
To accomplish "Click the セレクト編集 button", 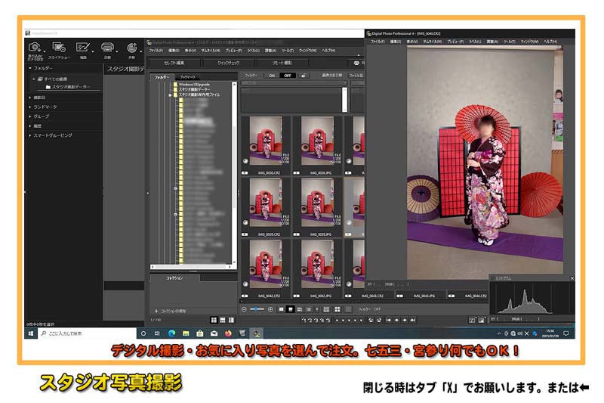I will [174, 63].
